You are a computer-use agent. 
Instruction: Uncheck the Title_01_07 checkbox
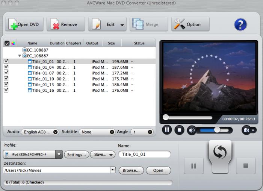[x=6, y=73]
